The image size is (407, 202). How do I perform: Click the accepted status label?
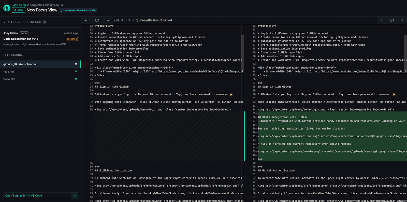72,39
